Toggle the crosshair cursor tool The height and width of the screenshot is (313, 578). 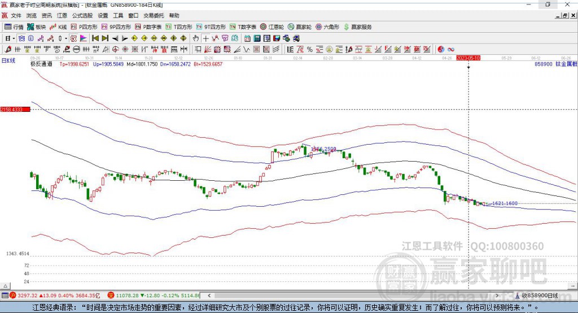pyautogui.click(x=205, y=38)
